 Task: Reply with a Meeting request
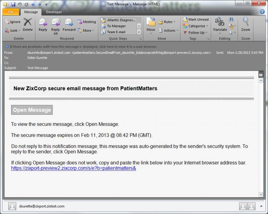click(87, 22)
